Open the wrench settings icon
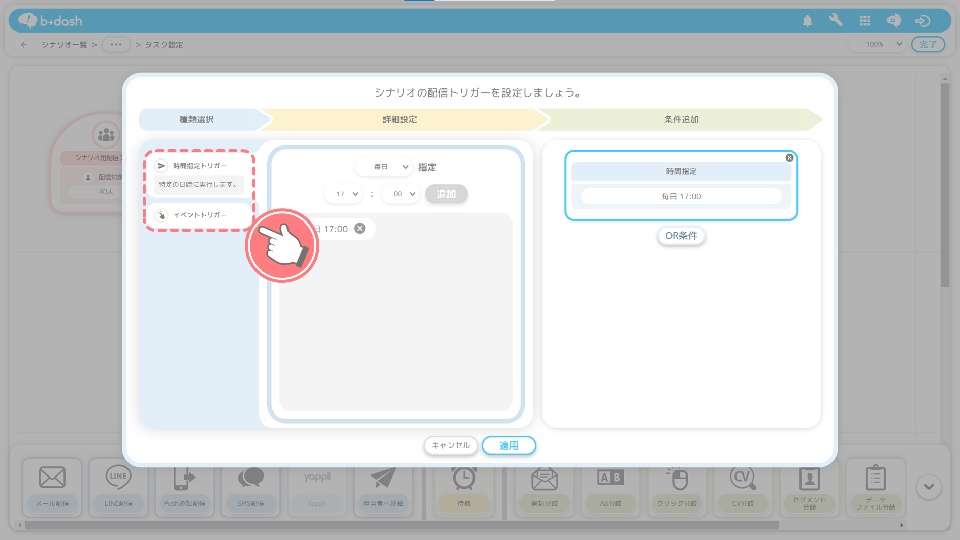This screenshot has height=540, width=960. (x=836, y=20)
